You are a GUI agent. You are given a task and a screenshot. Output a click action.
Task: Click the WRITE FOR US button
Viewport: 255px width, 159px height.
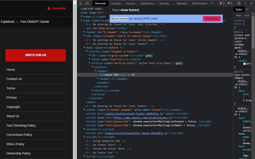(x=36, y=55)
